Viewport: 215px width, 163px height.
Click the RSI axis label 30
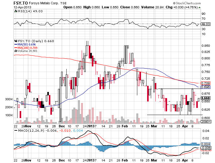203,29
